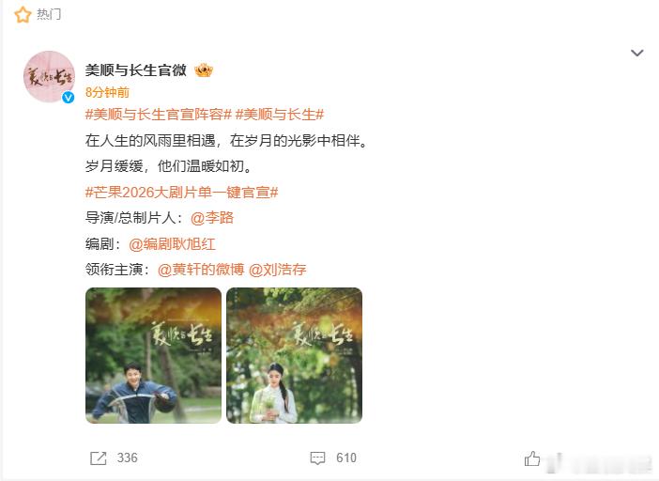Open the poster of running man
The height and width of the screenshot is (481, 659).
pyautogui.click(x=153, y=355)
